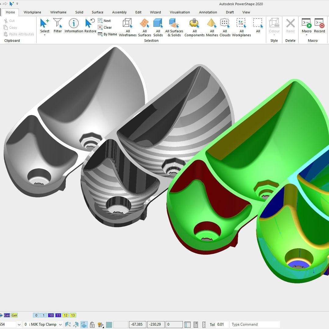Toggle level 12 on the status bar
The height and width of the screenshot is (329, 329).
point(65,315)
